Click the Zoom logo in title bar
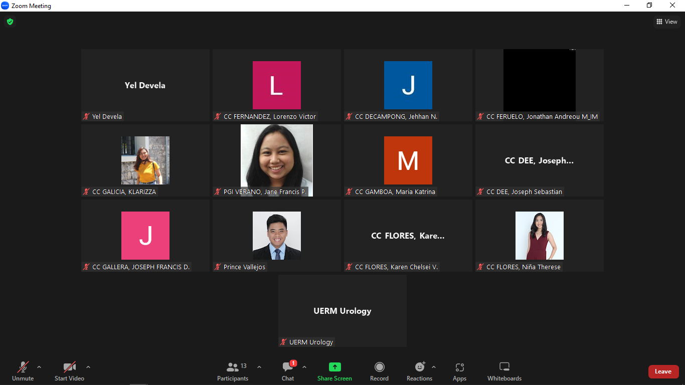 point(6,6)
